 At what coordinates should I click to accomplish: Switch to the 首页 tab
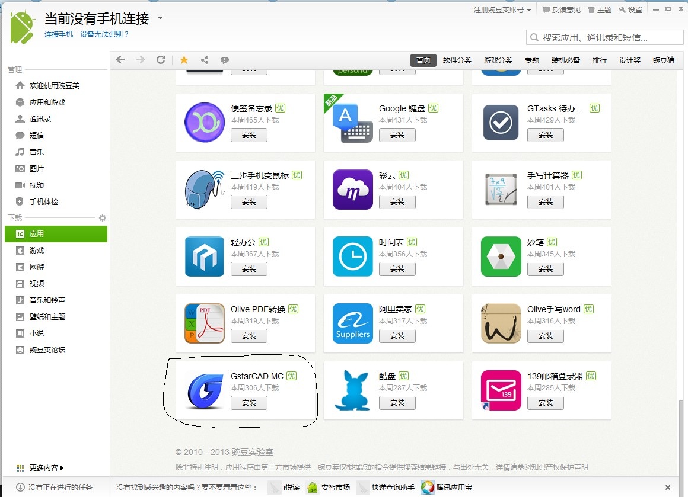tap(423, 60)
